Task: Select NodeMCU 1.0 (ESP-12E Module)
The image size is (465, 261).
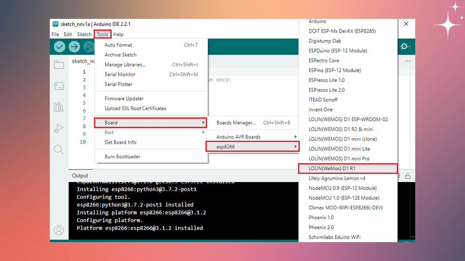Action: [348, 198]
